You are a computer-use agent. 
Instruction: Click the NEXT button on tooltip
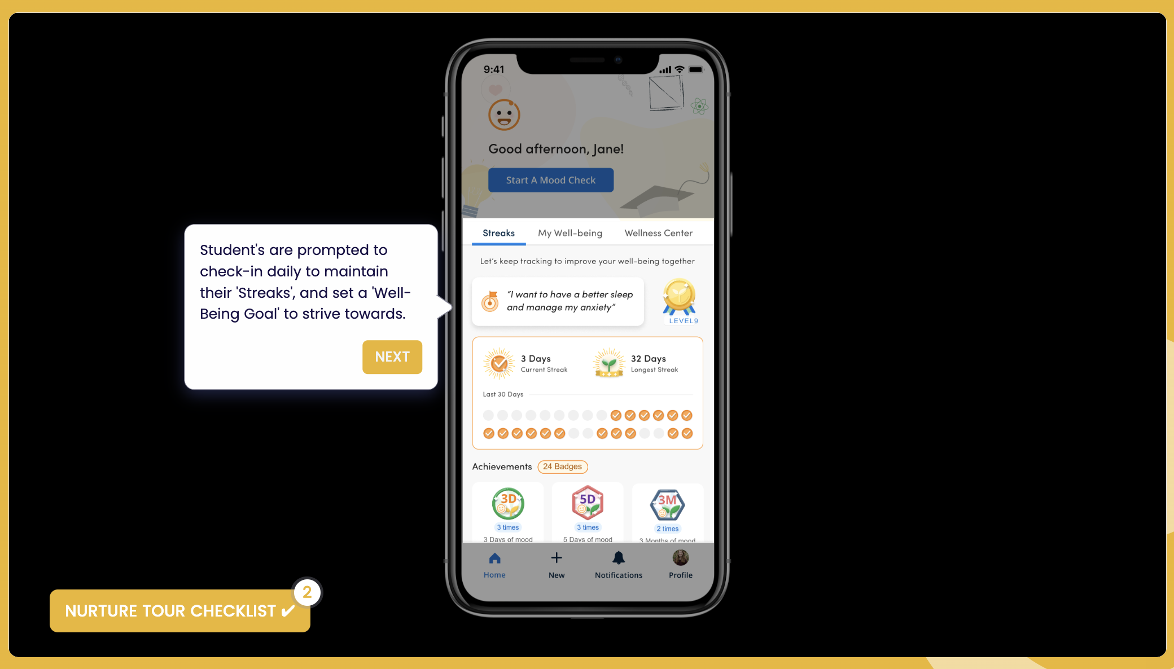tap(392, 357)
